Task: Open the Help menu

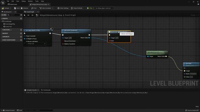Action: [x=42, y=1]
